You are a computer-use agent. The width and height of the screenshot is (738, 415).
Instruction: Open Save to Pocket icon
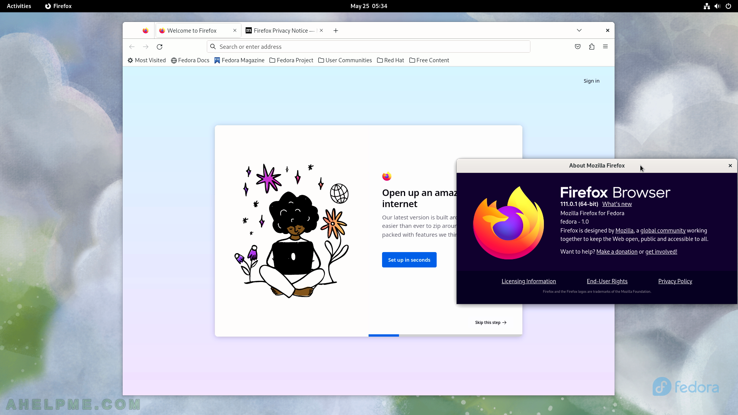point(578,46)
